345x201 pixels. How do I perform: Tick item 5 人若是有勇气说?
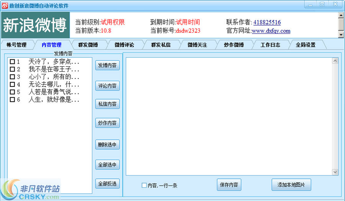point(12,92)
